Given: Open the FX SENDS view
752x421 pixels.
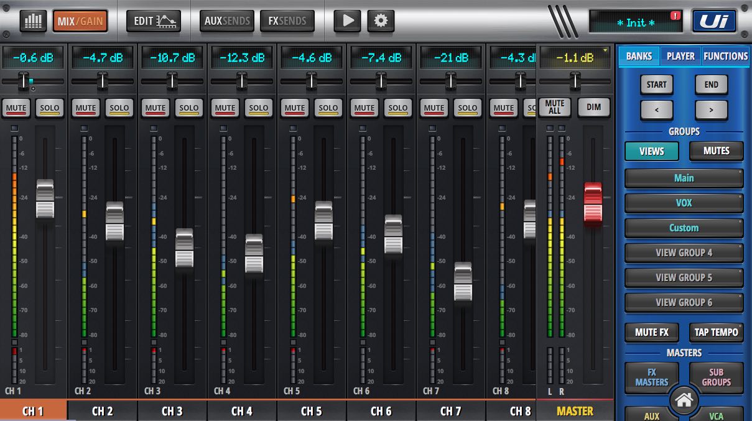Looking at the screenshot, I should pyautogui.click(x=287, y=21).
